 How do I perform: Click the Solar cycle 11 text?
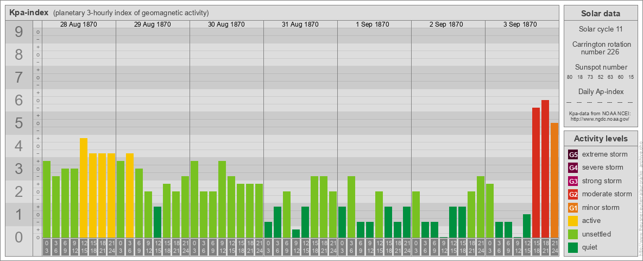[x=601, y=29]
